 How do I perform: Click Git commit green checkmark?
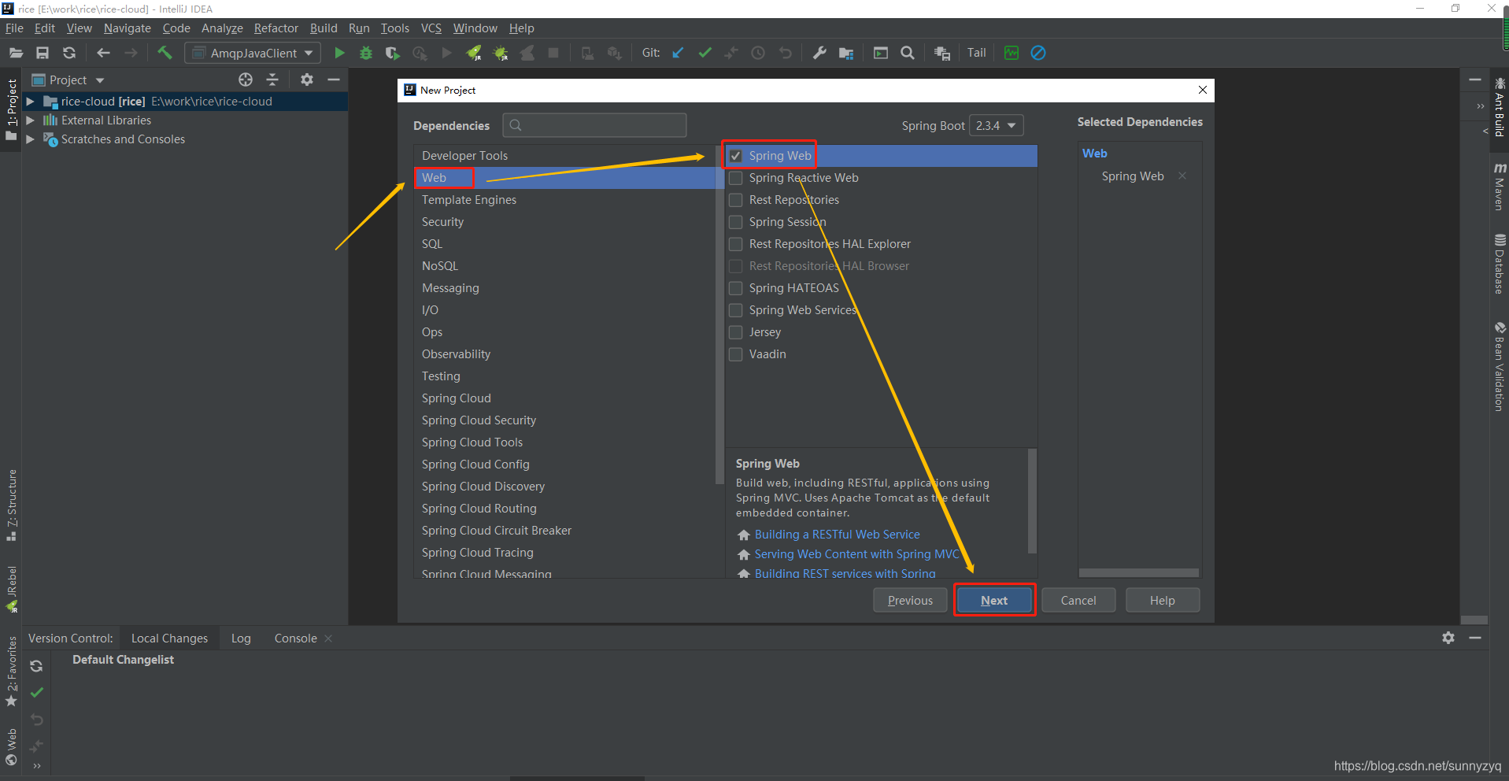click(705, 53)
